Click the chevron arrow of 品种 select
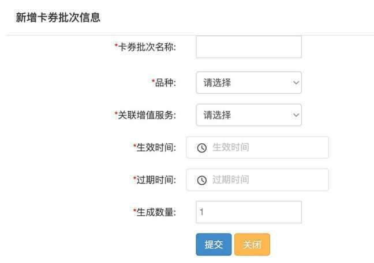The width and height of the screenshot is (374, 263). [x=296, y=83]
